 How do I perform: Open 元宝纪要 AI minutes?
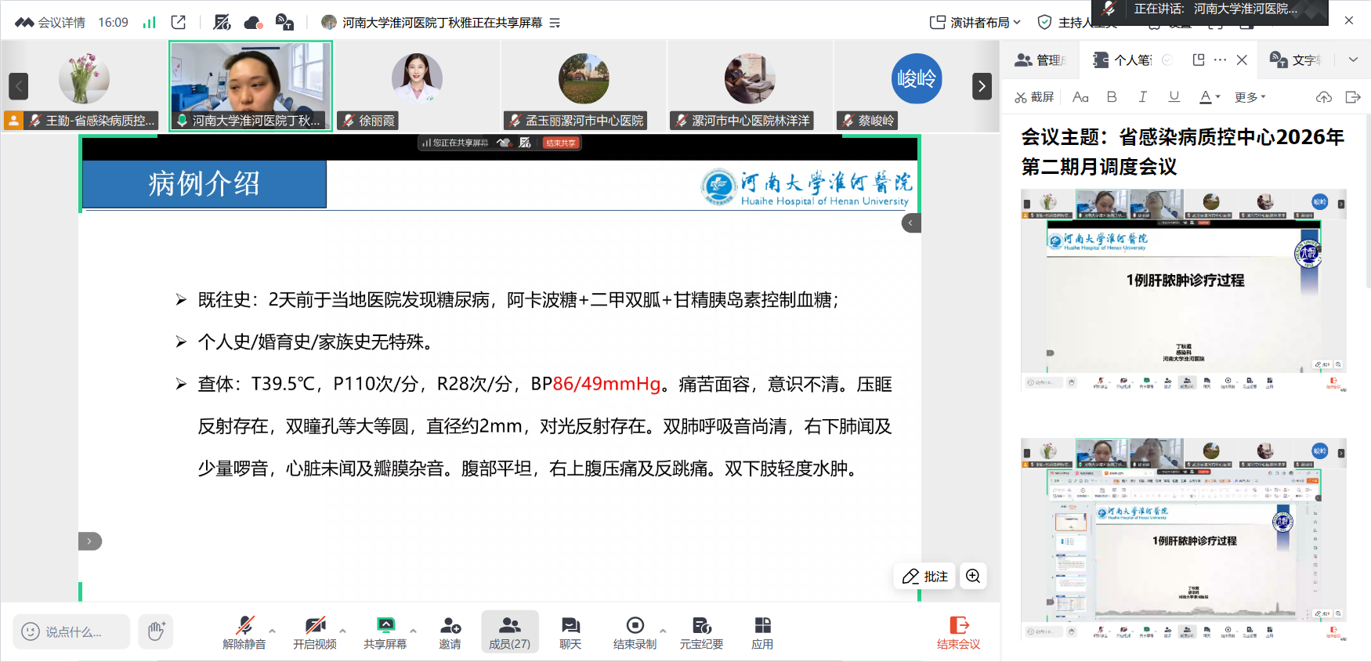pyautogui.click(x=701, y=632)
